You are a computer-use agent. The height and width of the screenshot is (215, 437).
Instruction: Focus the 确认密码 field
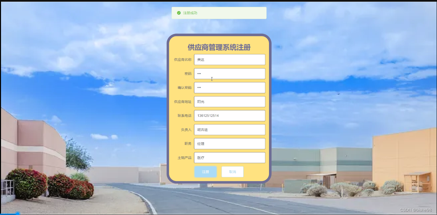pyautogui.click(x=230, y=88)
